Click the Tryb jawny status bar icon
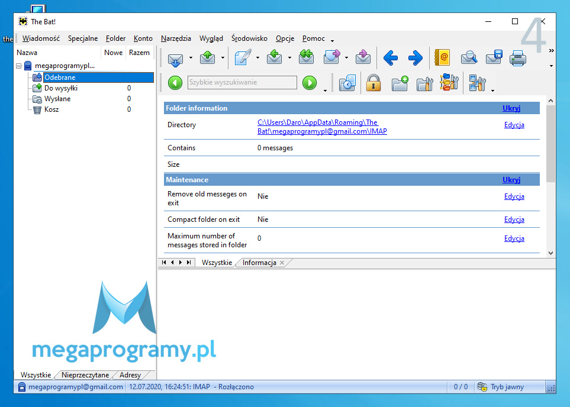Screen dimensions: 570x407 click(x=482, y=387)
